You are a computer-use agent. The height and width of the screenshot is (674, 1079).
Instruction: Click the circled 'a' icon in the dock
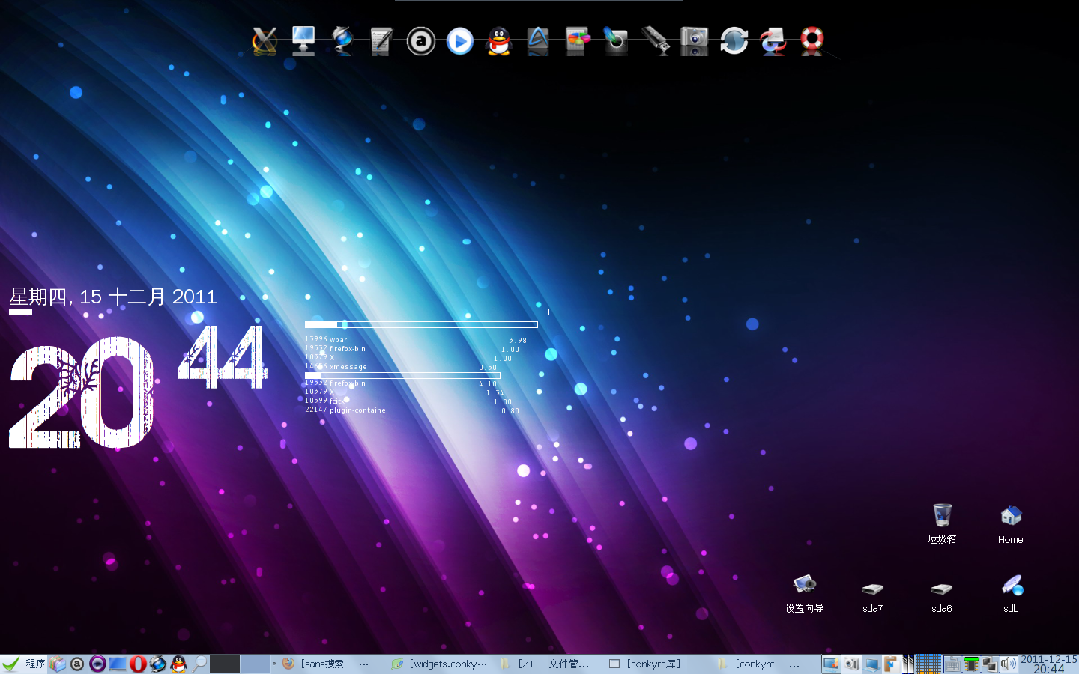(x=421, y=41)
